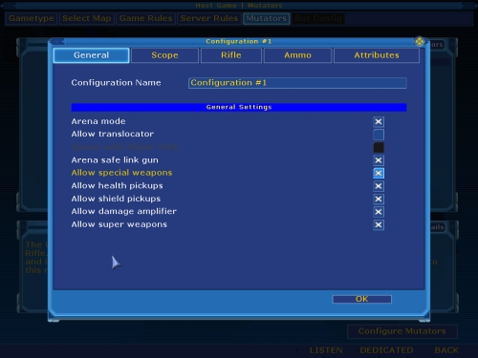Click the Allow special weapons label
The height and width of the screenshot is (358, 478).
click(x=121, y=173)
